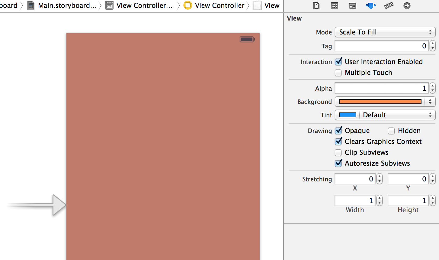Click the yellow View Controller icon
Image resolution: width=439 pixels, height=260 pixels.
(x=188, y=5)
